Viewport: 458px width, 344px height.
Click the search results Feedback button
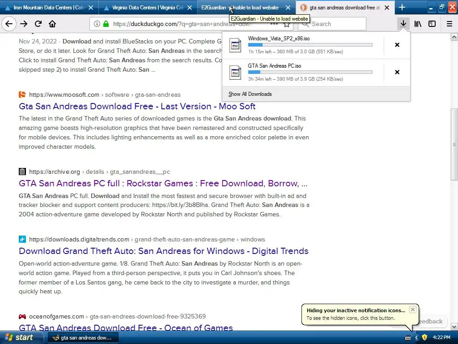[x=431, y=321]
